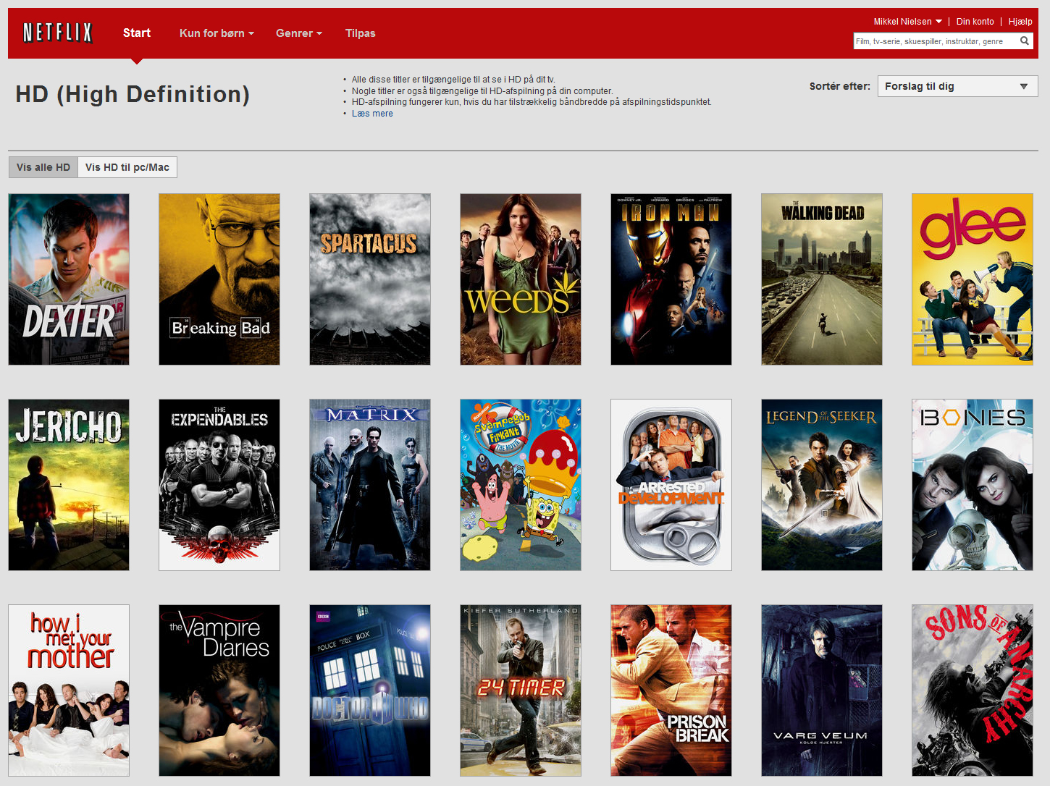
Task: Go to the Start tab
Action: [x=137, y=33]
